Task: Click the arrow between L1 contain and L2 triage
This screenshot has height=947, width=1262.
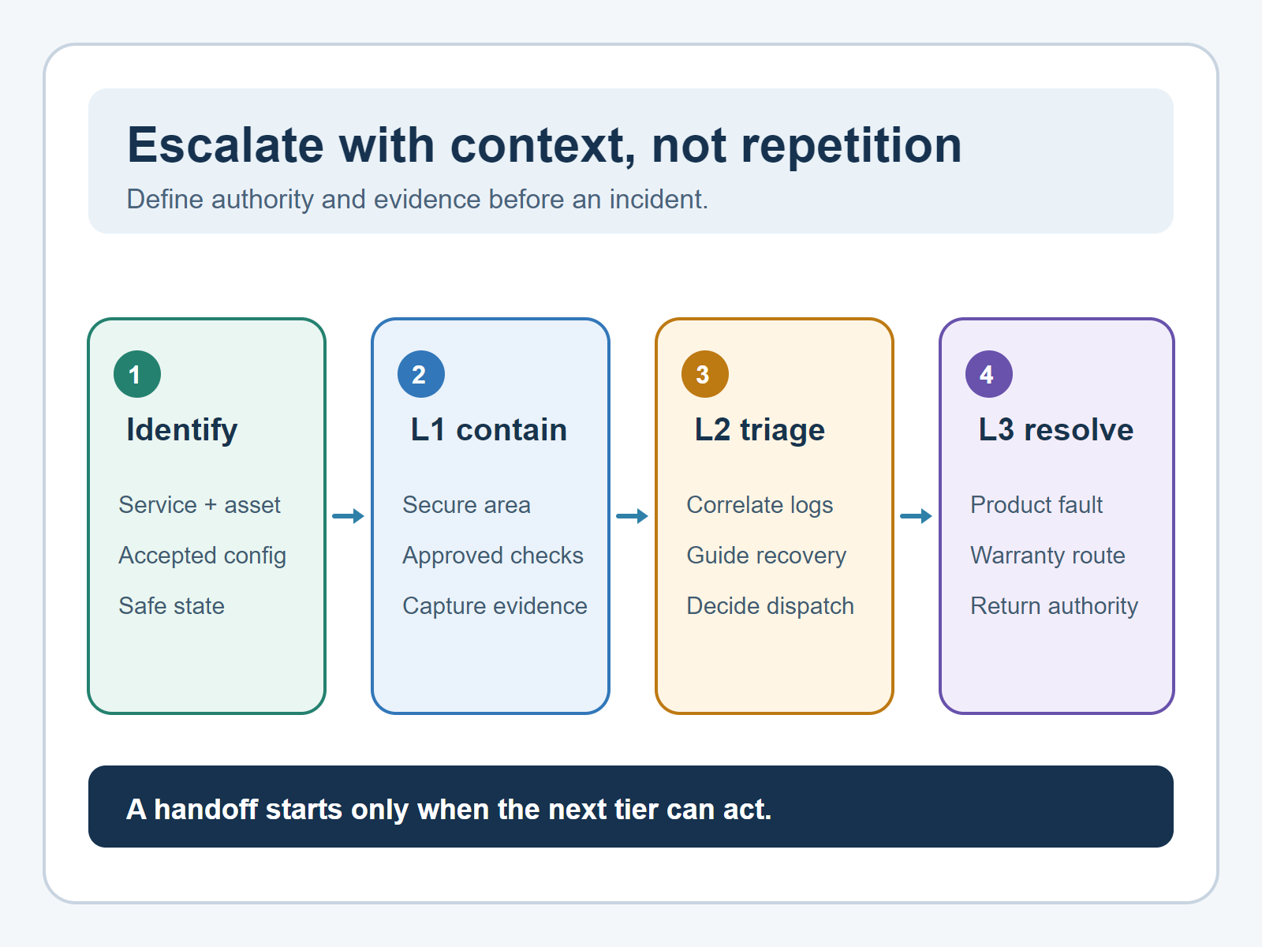Action: [633, 516]
